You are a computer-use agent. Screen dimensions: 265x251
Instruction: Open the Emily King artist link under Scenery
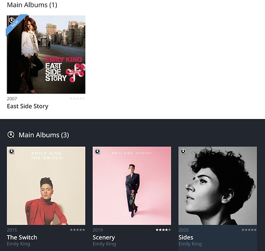(104, 244)
